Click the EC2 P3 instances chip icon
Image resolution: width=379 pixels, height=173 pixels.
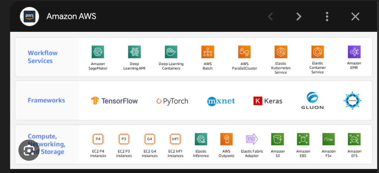point(124,139)
